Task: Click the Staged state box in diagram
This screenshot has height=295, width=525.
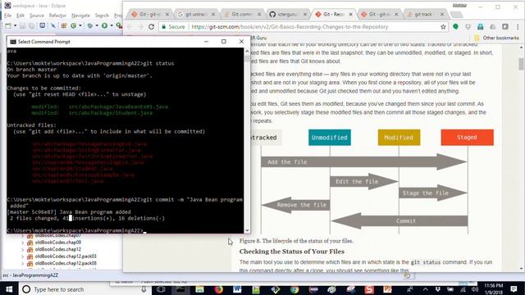Action: click(x=467, y=138)
